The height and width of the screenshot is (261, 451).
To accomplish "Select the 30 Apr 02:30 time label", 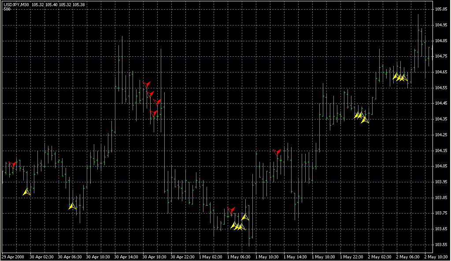I will 41,257.
